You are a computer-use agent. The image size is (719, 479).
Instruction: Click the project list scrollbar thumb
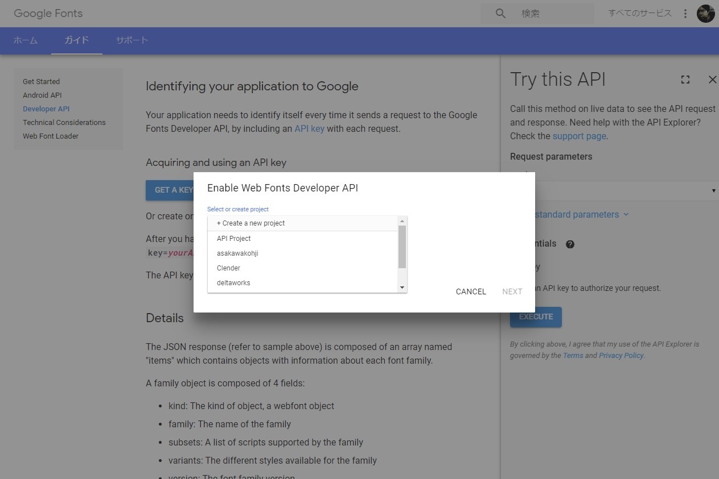(x=402, y=247)
